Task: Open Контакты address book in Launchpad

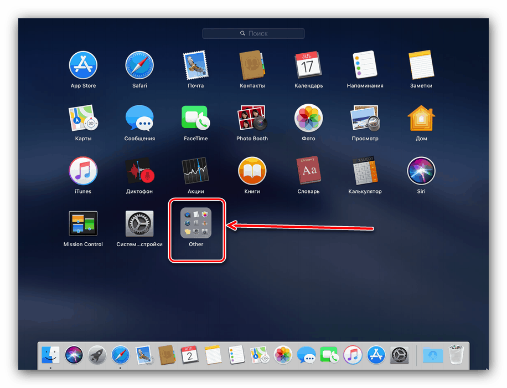Action: click(252, 65)
